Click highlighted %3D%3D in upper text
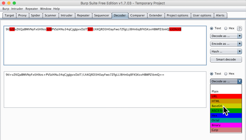246x140 pixels. pyautogui.click(x=175, y=29)
